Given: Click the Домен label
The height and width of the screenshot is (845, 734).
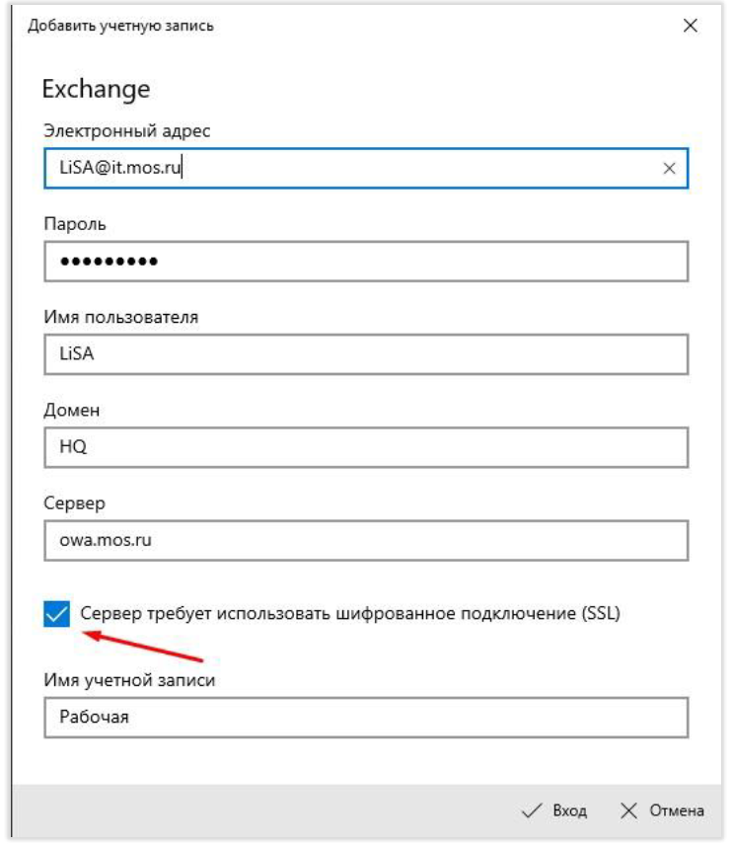Looking at the screenshot, I should [72, 410].
